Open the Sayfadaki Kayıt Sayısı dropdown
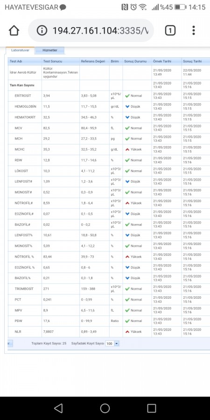 coord(112,343)
